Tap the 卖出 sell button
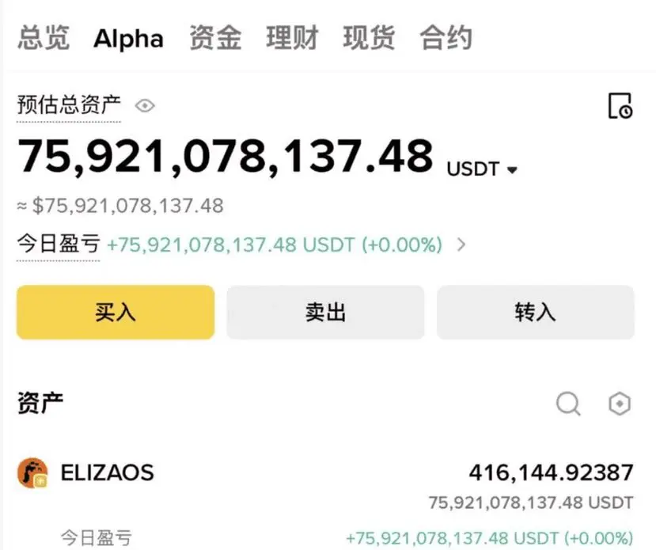 325,313
